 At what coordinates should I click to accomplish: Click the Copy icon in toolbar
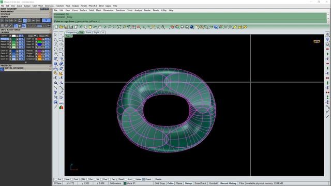pyautogui.click(x=85, y=27)
